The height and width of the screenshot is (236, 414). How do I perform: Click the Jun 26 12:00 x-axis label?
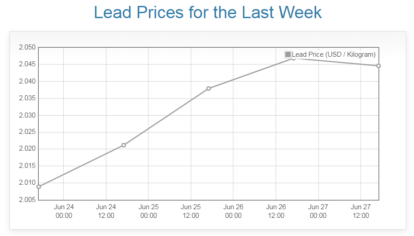[276, 211]
